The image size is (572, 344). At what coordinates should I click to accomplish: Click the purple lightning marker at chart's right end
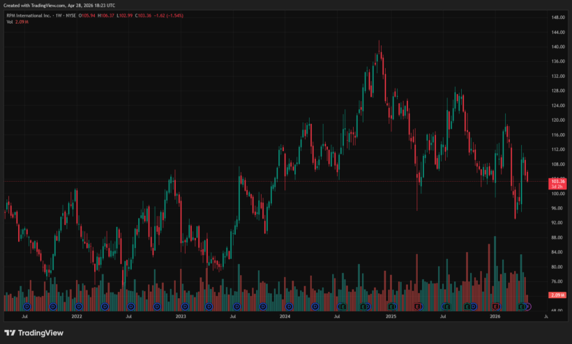(527, 307)
